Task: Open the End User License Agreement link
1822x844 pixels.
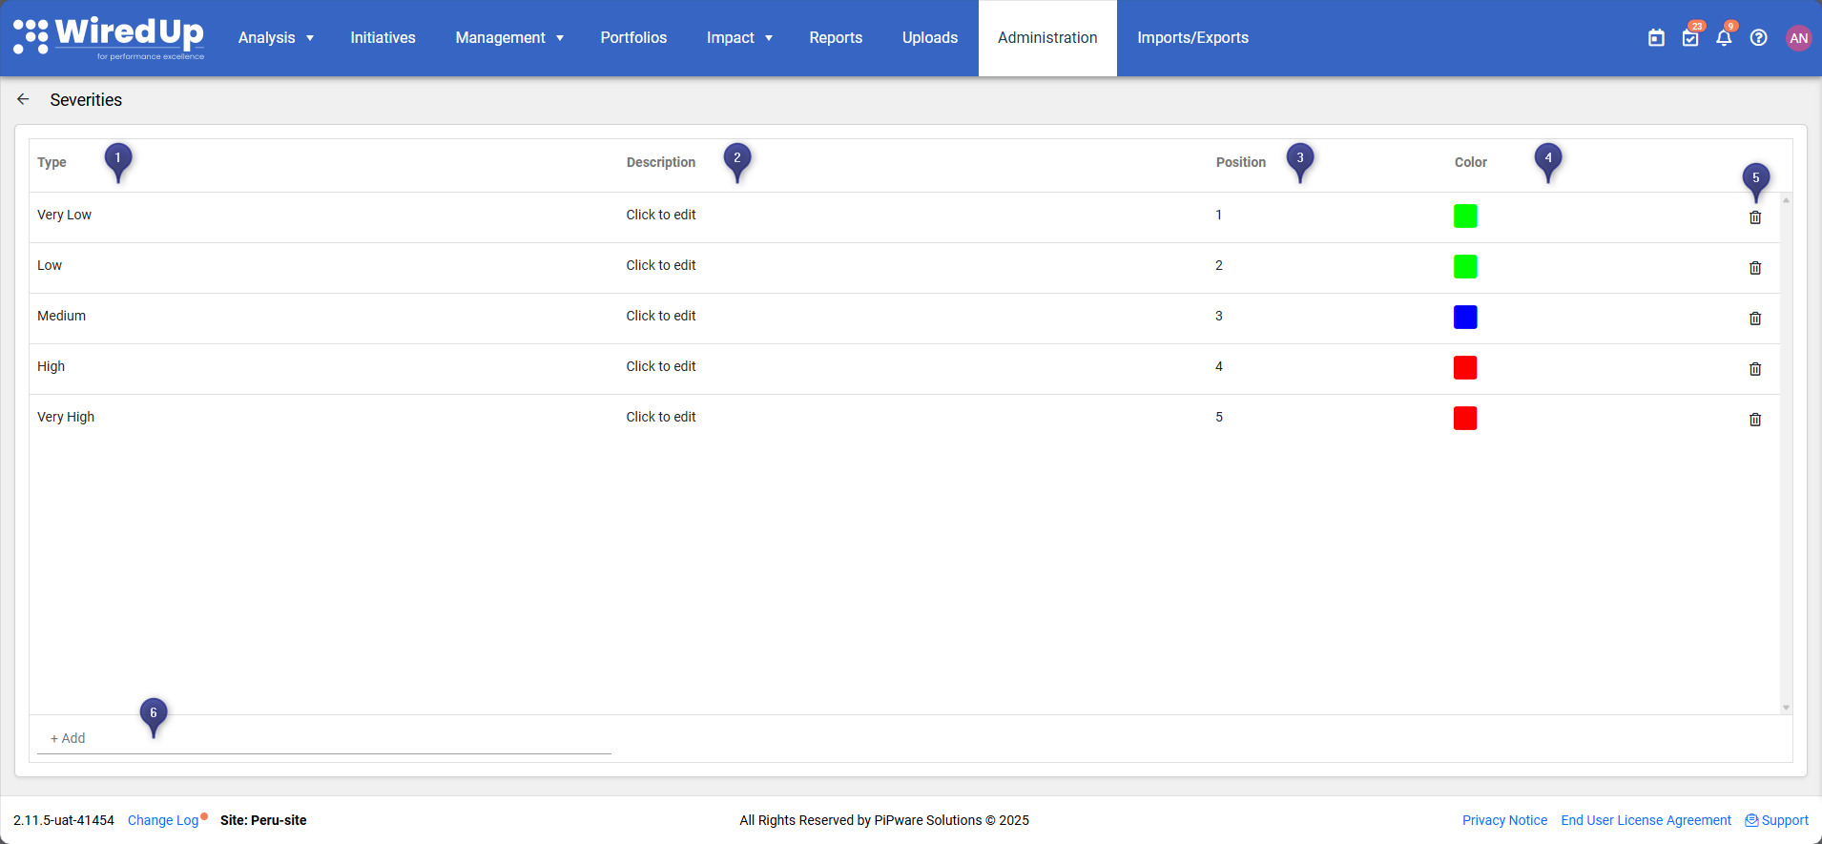Action: pyautogui.click(x=1646, y=820)
